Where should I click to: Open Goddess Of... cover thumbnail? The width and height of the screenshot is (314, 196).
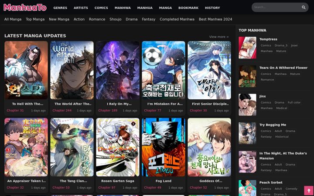coord(209,147)
